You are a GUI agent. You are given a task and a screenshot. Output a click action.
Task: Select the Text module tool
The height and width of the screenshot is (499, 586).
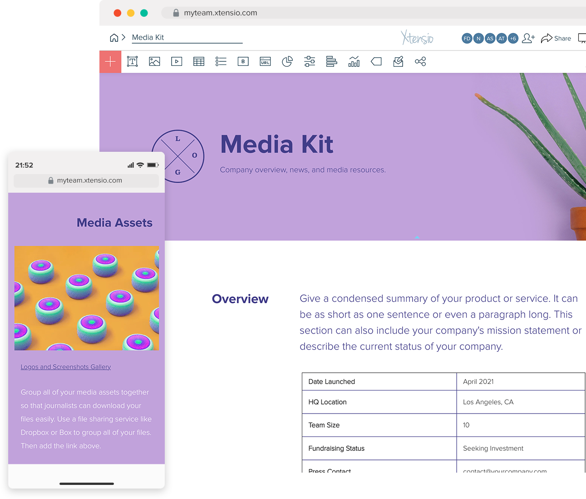[132, 61]
